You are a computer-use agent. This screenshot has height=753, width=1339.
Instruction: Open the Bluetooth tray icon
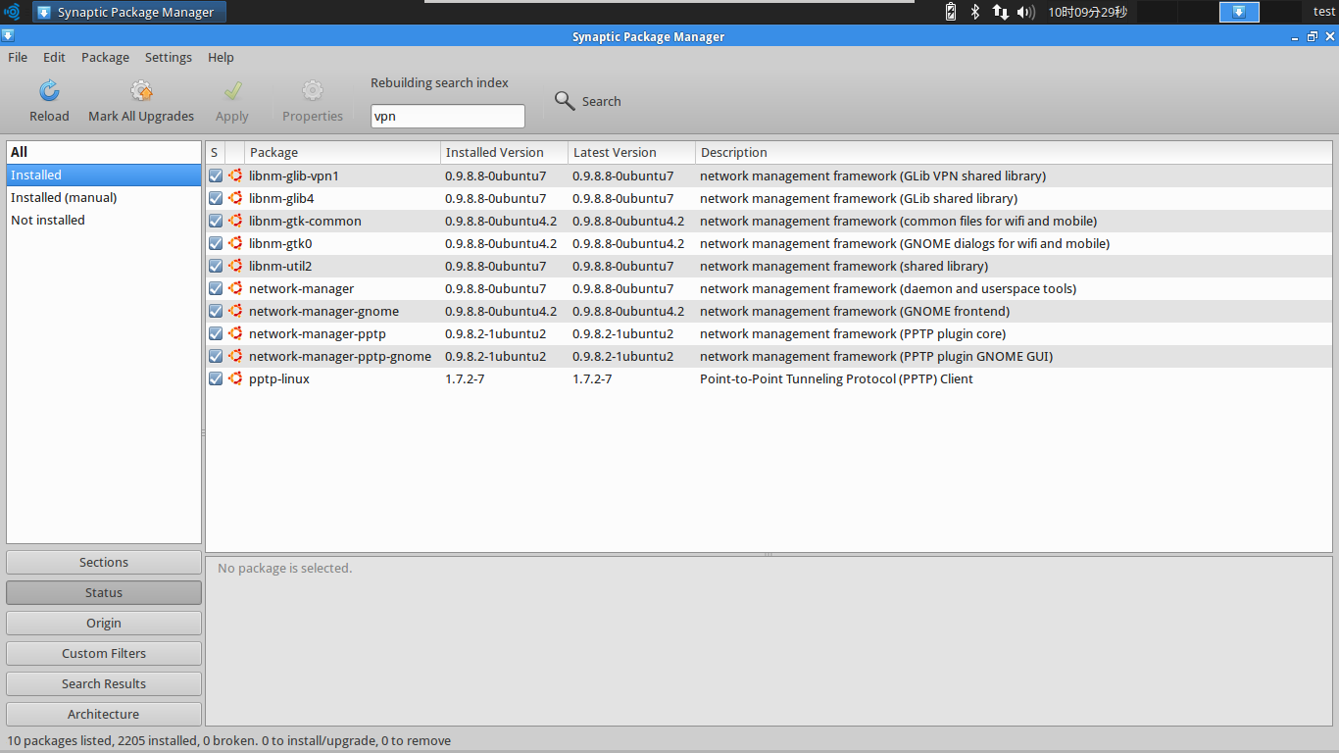point(975,12)
